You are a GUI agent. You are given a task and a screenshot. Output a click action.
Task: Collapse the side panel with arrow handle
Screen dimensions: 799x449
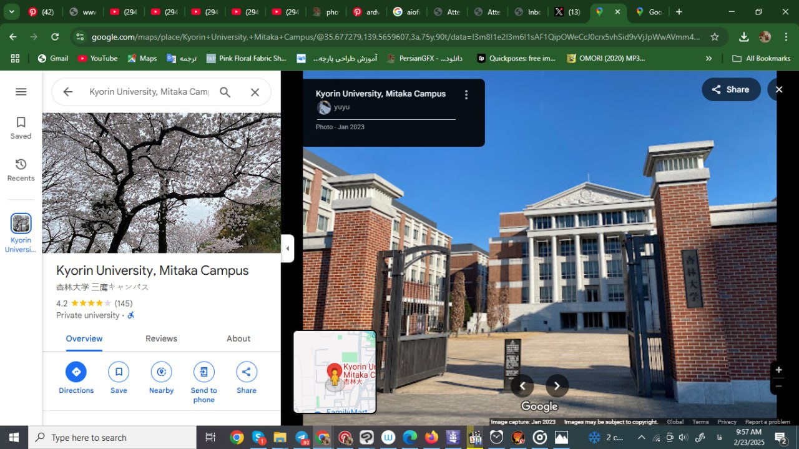(287, 249)
